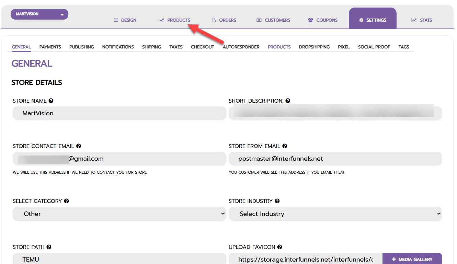Expand the Select Category dropdown
This screenshot has height=264, width=457.
[x=119, y=214]
